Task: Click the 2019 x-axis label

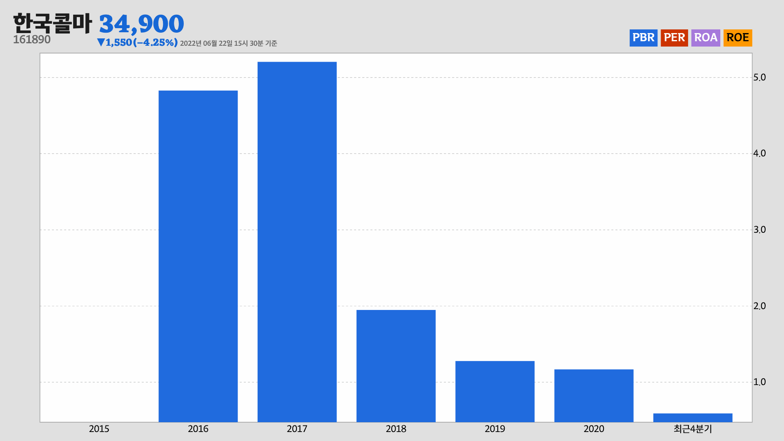Action: (495, 429)
